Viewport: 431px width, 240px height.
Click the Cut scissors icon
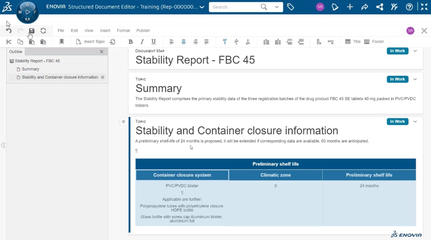[x=9, y=42]
